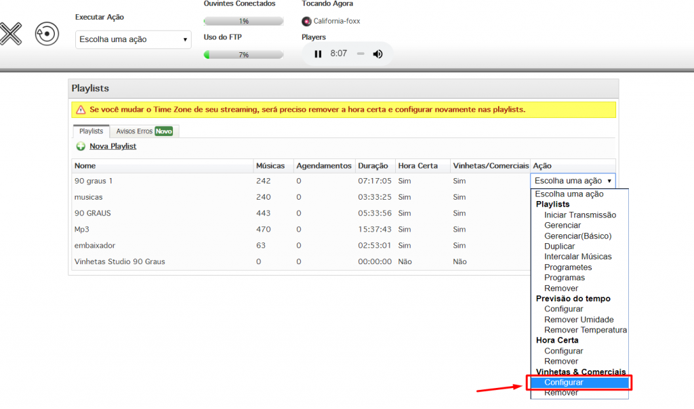
Task: Click the red warning triangle icon
Action: [81, 110]
